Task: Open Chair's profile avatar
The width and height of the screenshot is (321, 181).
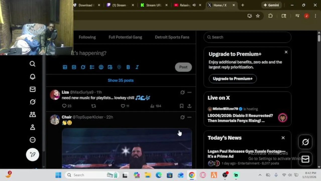Action: click(55, 120)
